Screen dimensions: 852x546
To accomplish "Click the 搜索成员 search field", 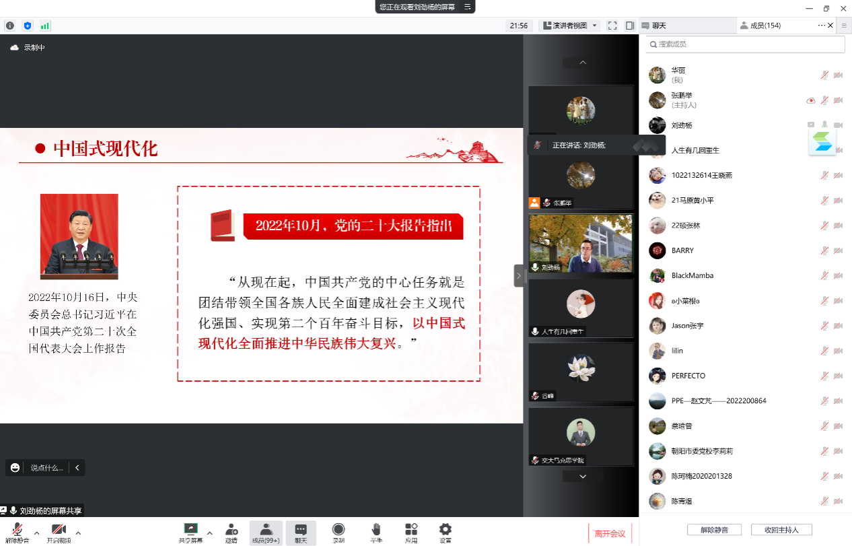I will coord(745,44).
